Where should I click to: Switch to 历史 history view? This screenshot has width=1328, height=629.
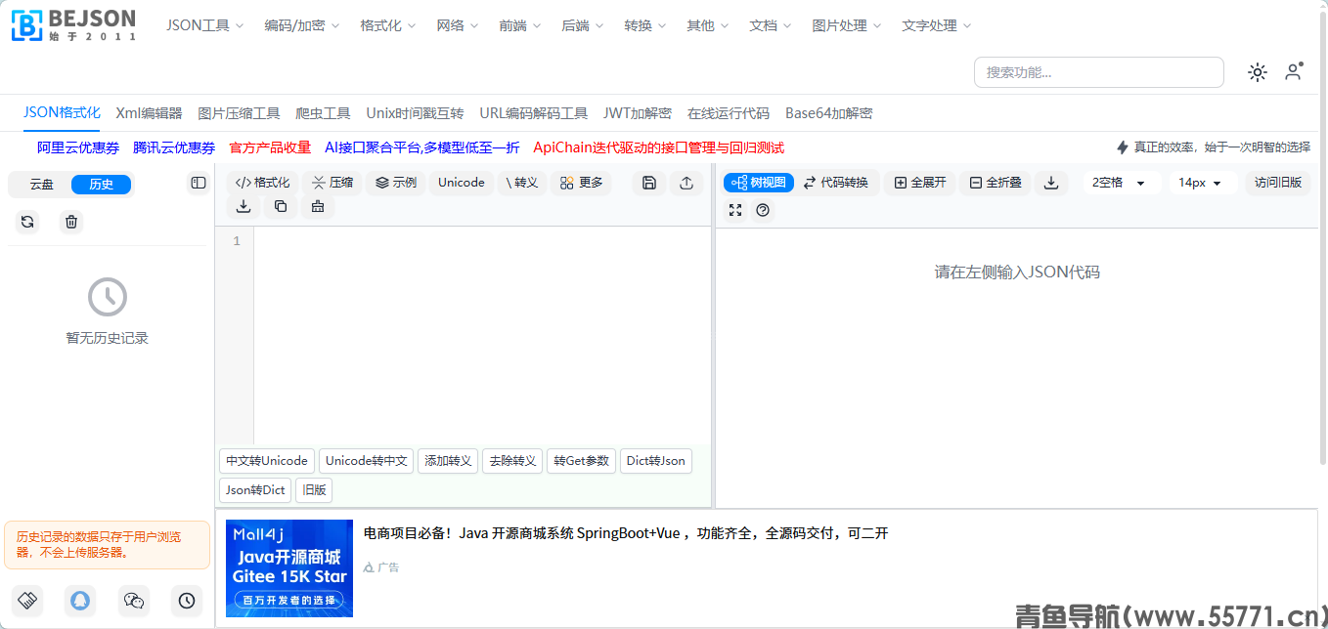click(x=101, y=185)
